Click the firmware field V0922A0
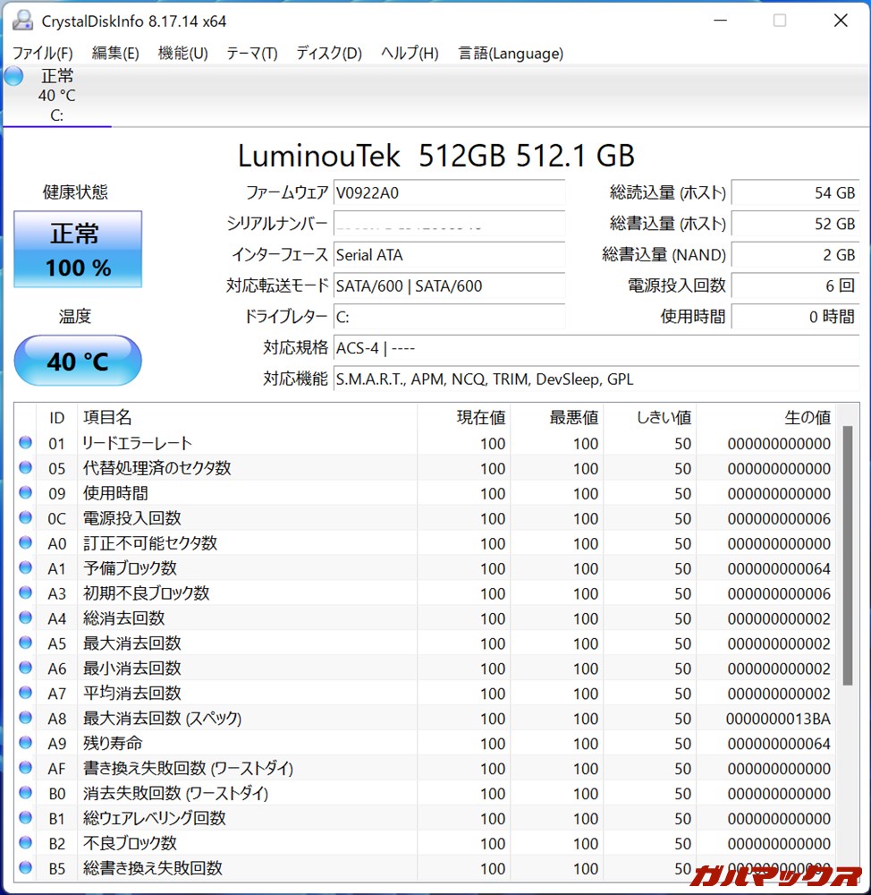Viewport: 871px width, 895px height. [449, 192]
